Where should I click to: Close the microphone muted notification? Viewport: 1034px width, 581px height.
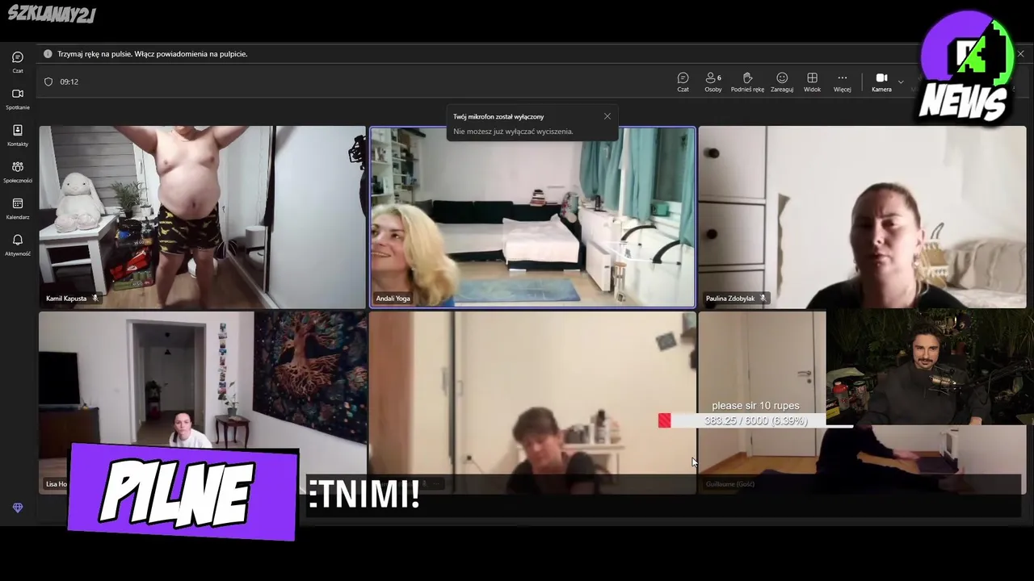coord(607,116)
